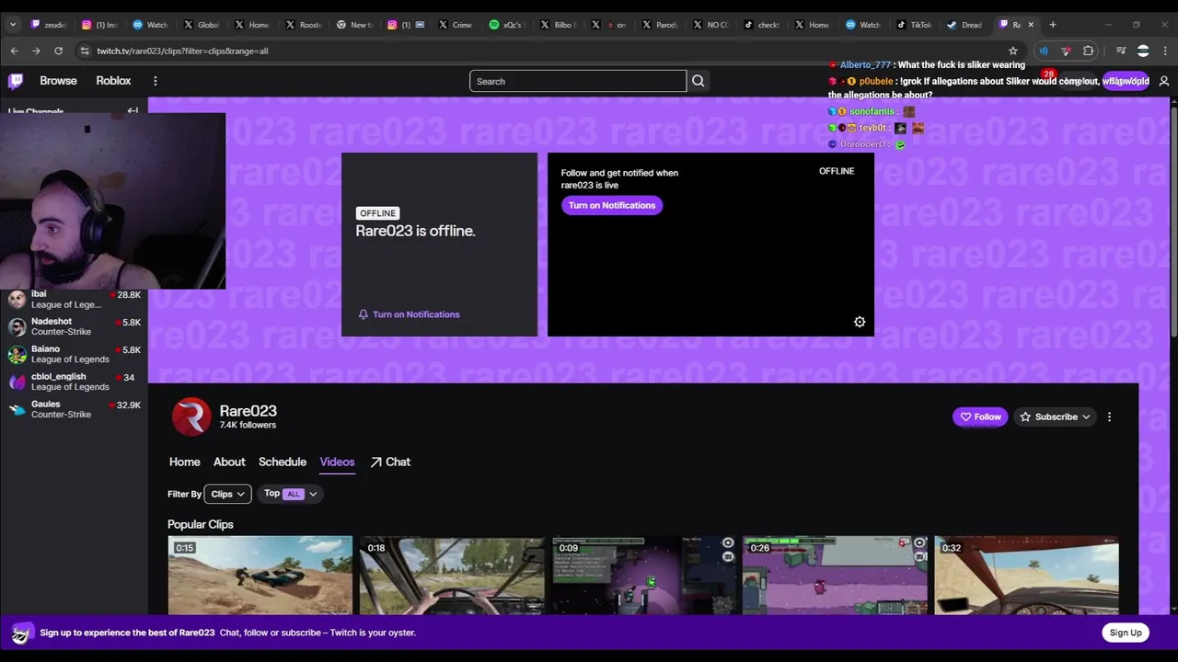Screen dimensions: 1178x662
Task: Click the Twitch logo home icon
Action: pos(16,81)
